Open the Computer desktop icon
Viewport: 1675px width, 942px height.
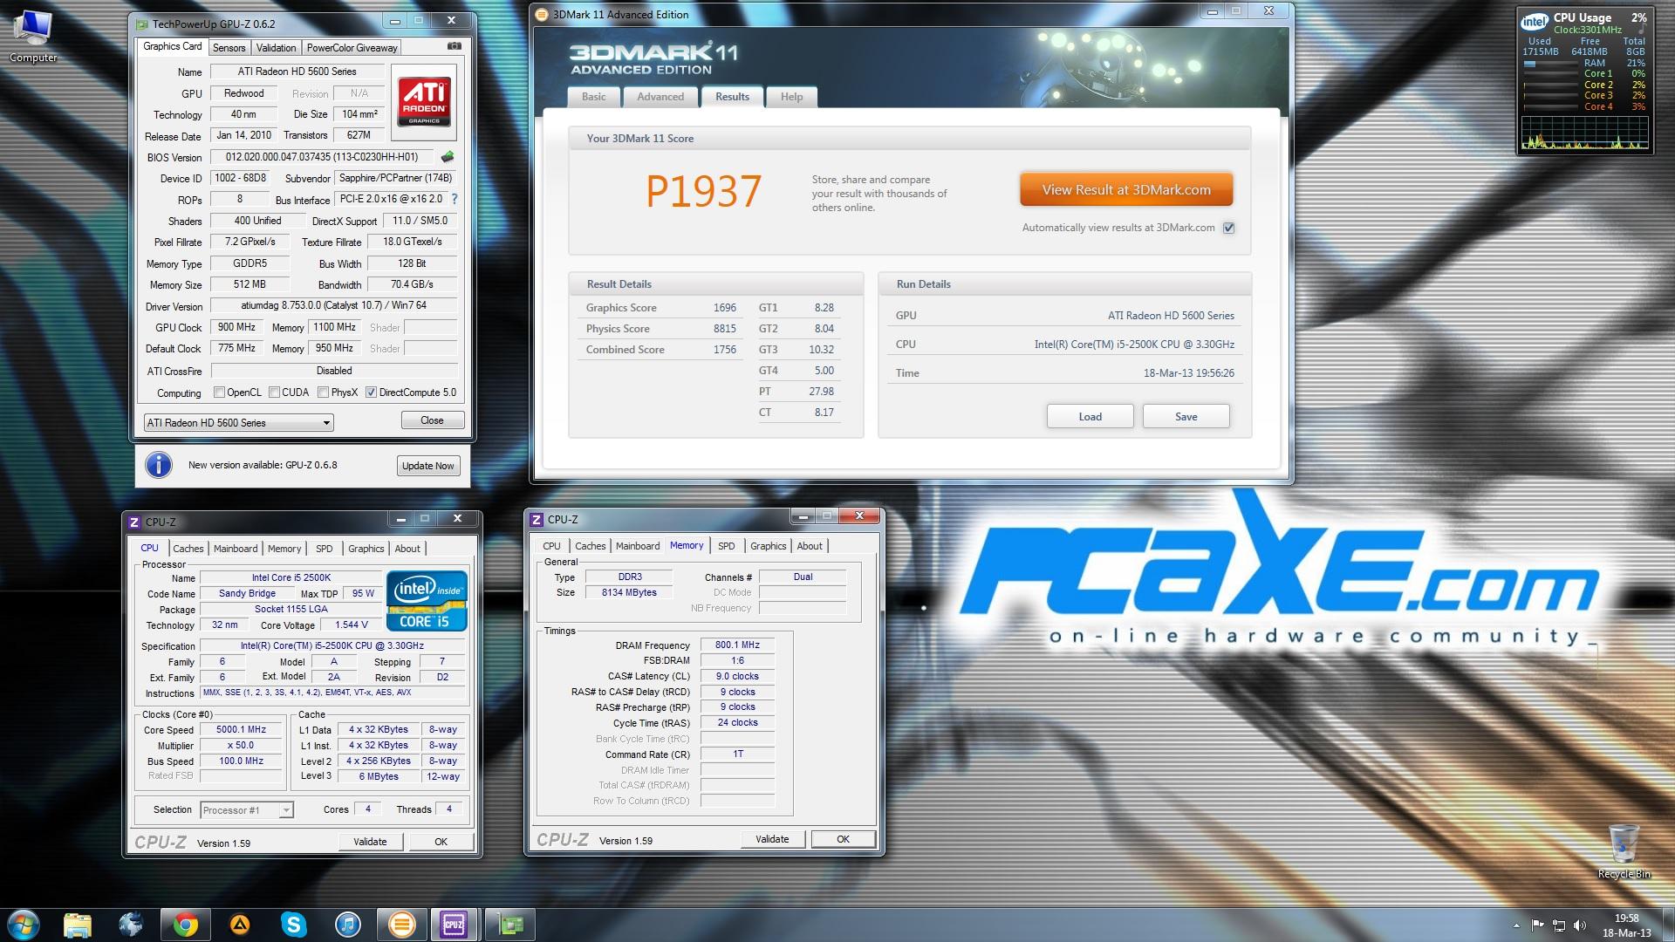click(33, 37)
